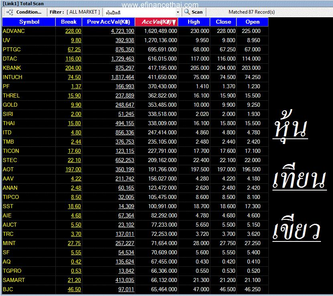Open AOT break price 197.00 link

tap(73, 170)
